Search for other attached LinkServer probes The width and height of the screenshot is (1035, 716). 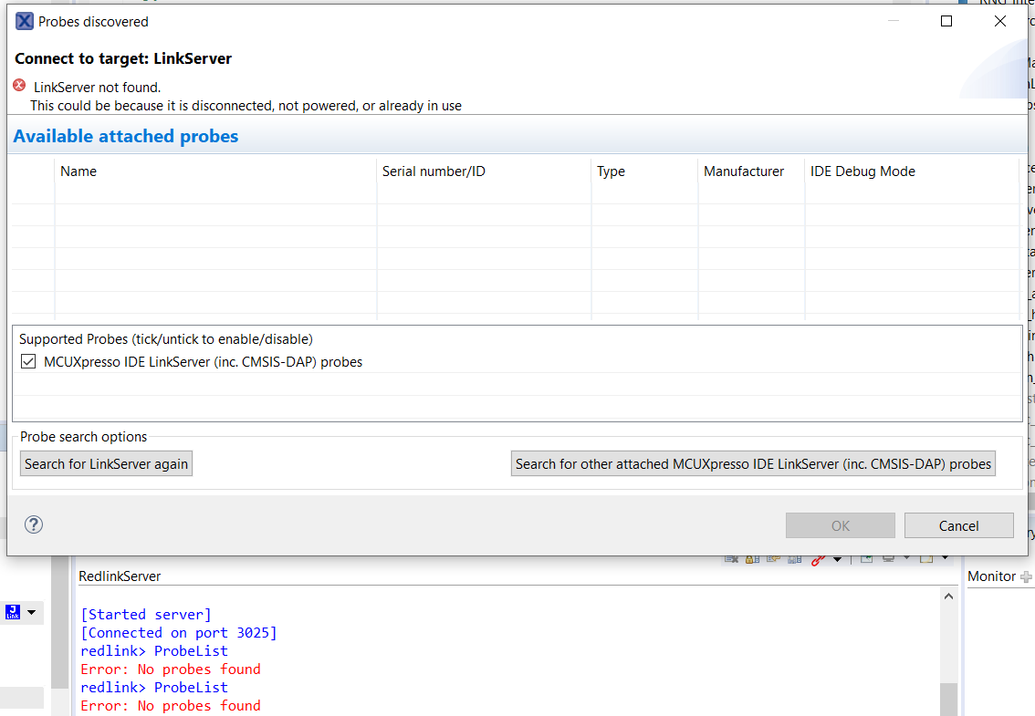click(x=753, y=464)
